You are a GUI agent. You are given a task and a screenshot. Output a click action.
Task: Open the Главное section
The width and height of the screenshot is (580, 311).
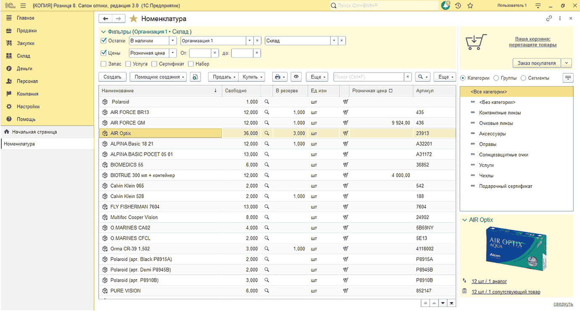tap(26, 18)
